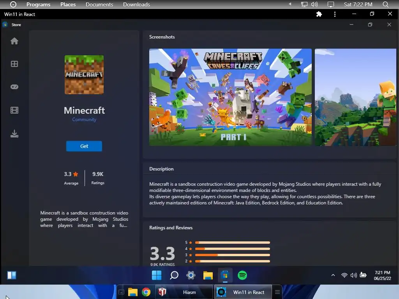Open File Explorer on Win11 taskbar
This screenshot has width=399, height=299.
(208, 275)
